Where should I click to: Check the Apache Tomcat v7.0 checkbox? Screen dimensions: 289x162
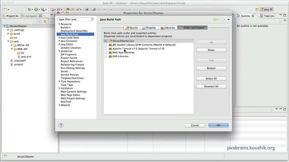point(106,49)
